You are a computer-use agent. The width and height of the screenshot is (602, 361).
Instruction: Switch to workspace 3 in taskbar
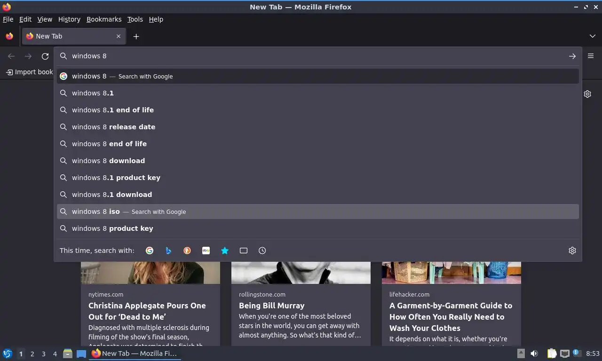[x=43, y=354]
